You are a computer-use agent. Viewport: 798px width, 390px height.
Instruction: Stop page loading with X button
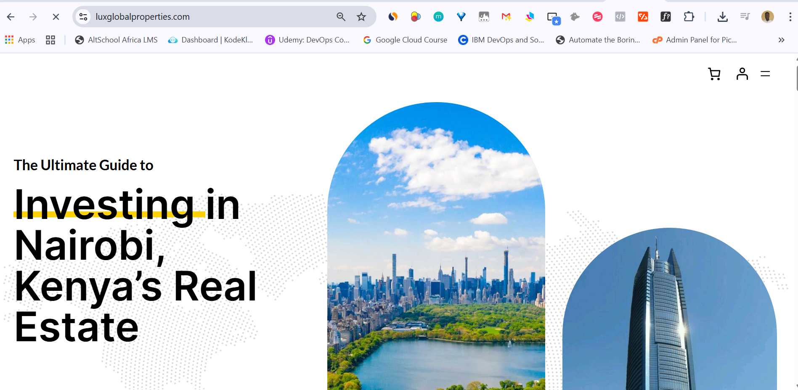56,17
